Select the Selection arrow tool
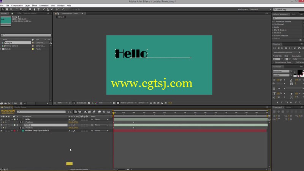Screen dimensions: 304x171 coord(3,9)
